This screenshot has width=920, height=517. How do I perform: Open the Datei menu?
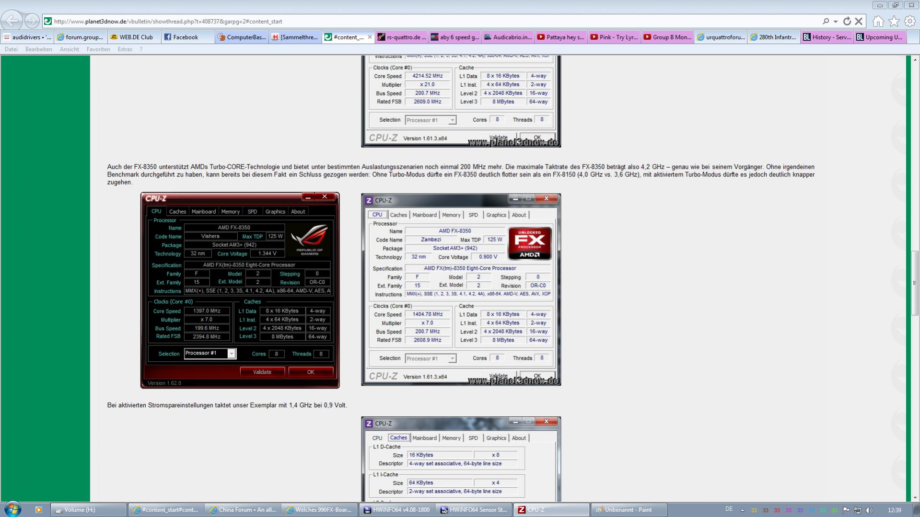(11, 49)
